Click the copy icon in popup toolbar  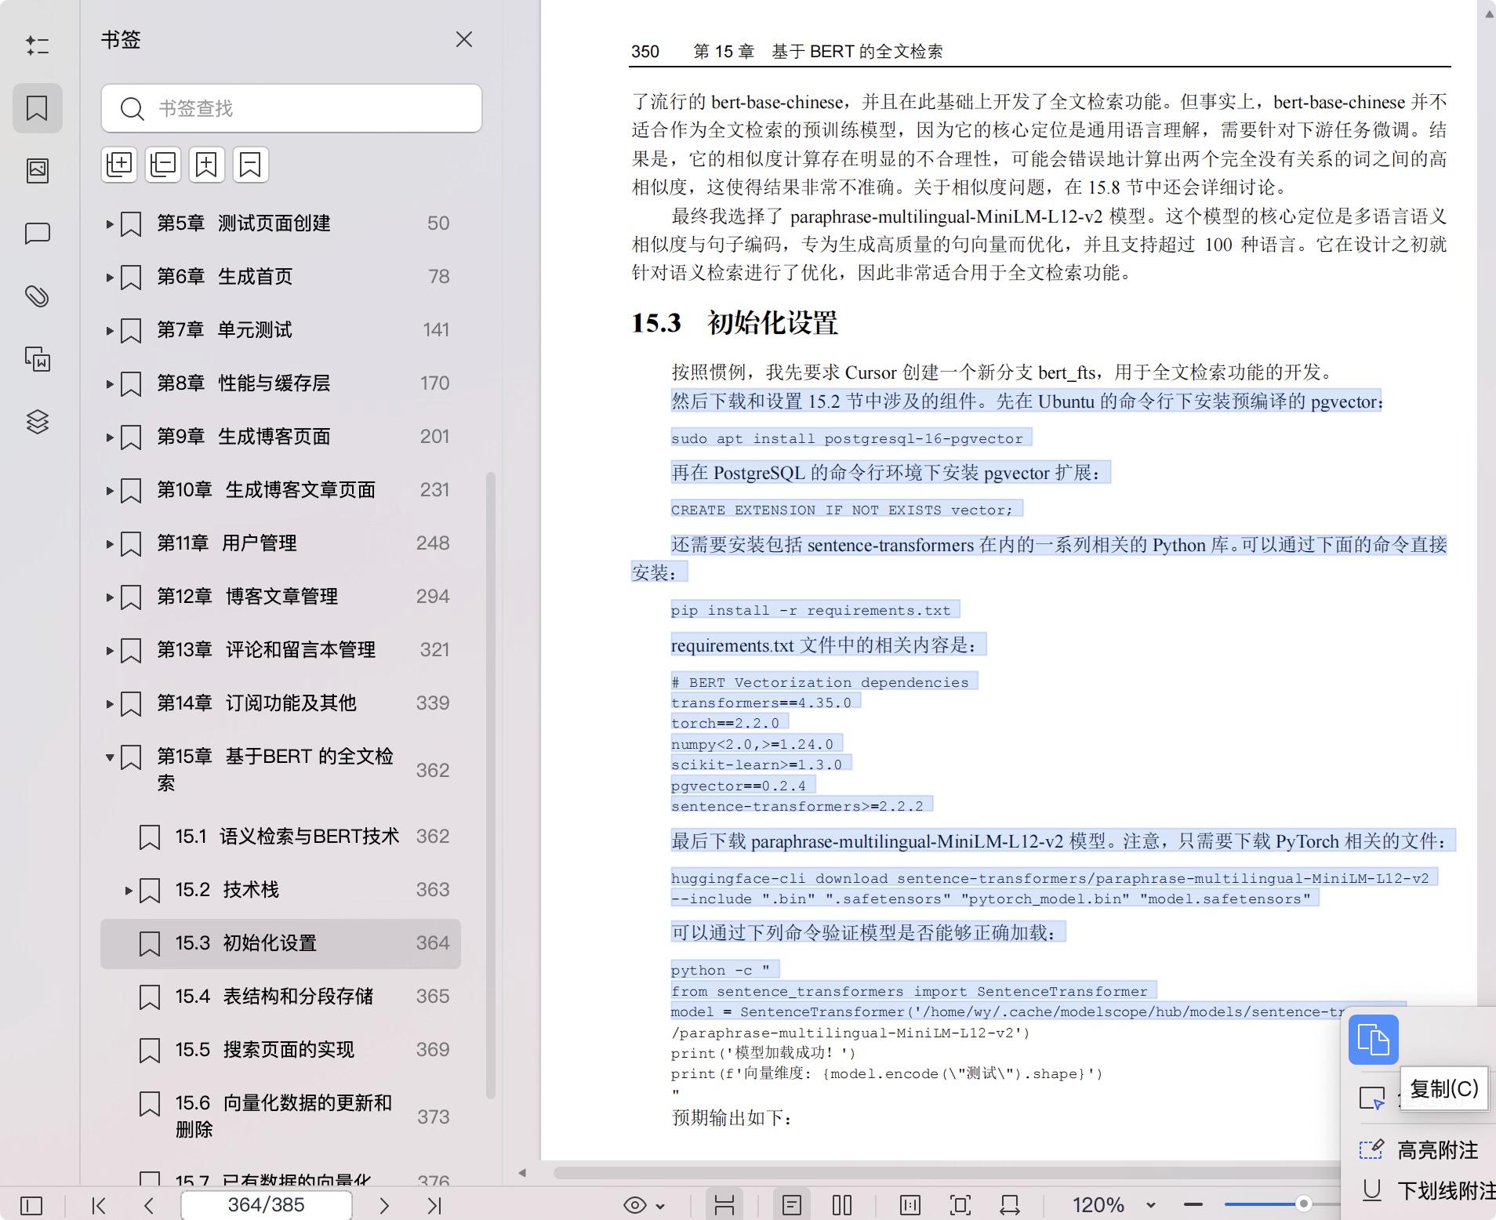[1373, 1040]
